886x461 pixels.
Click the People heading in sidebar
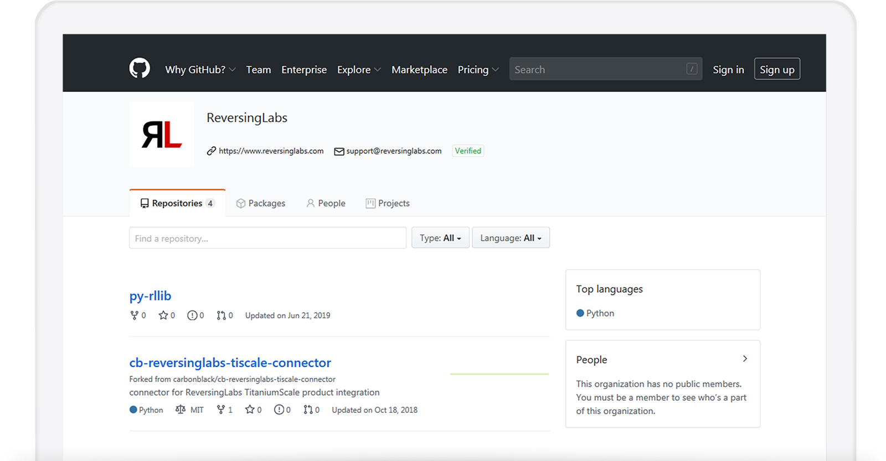591,360
